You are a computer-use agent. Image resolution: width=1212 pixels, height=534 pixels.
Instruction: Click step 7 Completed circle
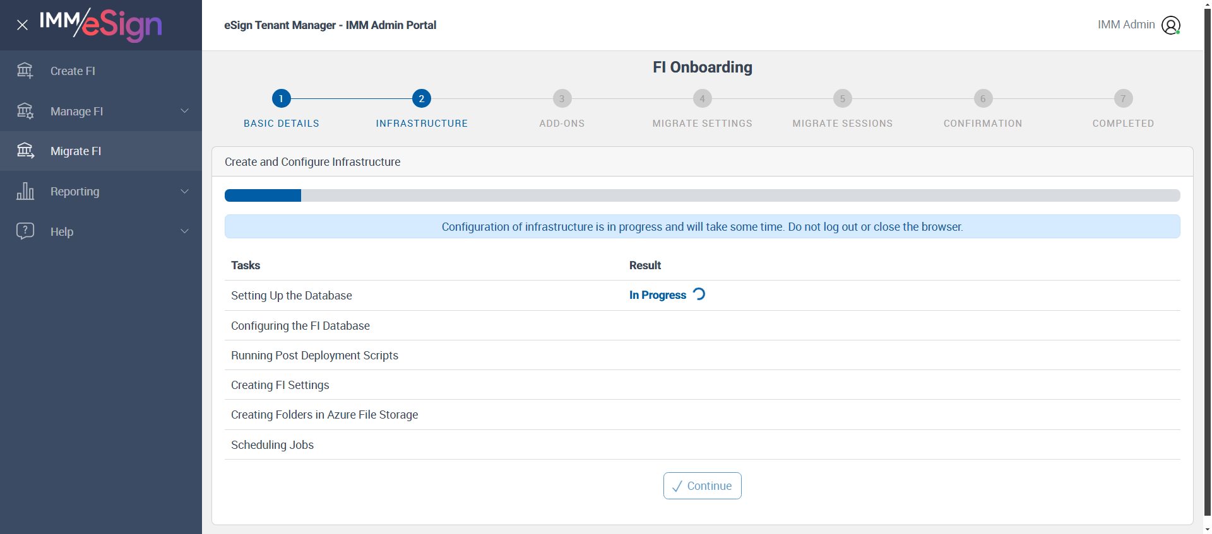[x=1123, y=99]
